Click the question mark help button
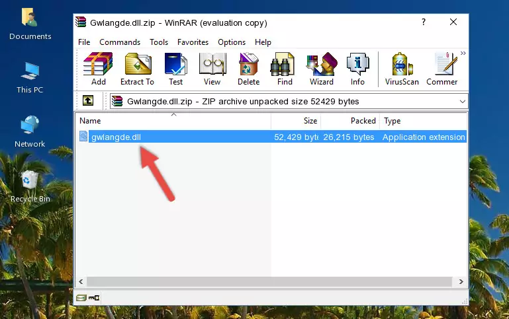Image resolution: width=509 pixels, height=319 pixels. 424,22
